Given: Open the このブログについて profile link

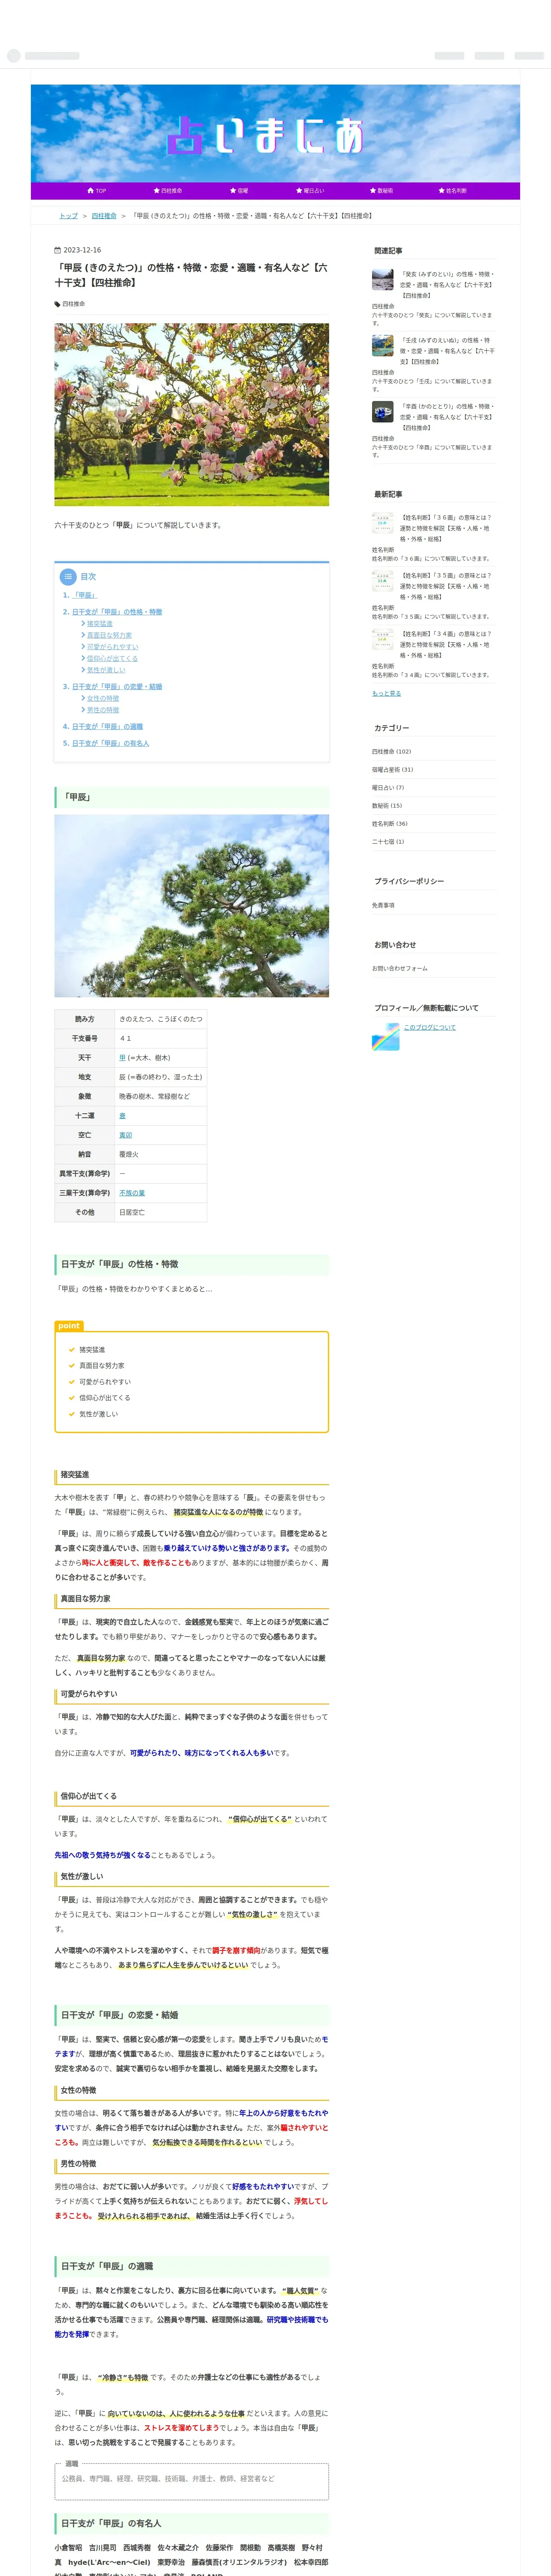Looking at the screenshot, I should 430,1028.
